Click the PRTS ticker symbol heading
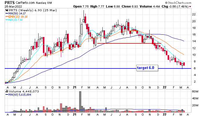 tap(10, 3)
